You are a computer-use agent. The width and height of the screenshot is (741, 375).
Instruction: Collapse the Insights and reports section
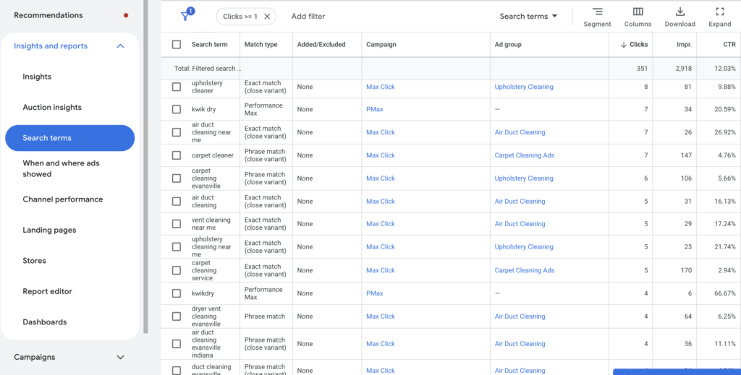120,46
